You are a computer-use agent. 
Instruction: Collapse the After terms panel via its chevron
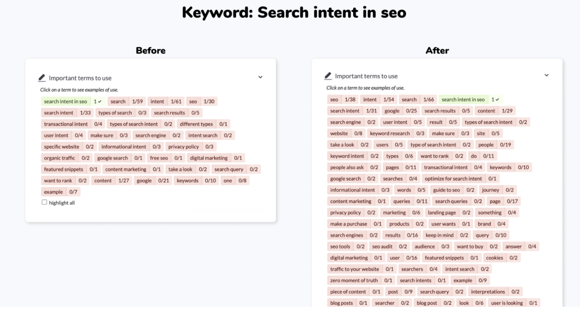click(x=547, y=75)
